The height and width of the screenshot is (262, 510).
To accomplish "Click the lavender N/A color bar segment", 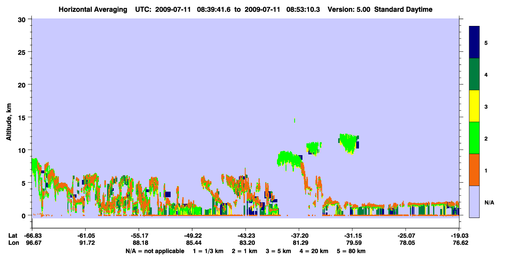I will [x=474, y=202].
